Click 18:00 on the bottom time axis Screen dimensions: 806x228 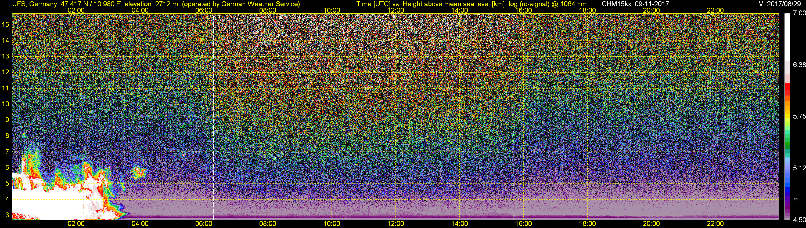[x=587, y=224]
